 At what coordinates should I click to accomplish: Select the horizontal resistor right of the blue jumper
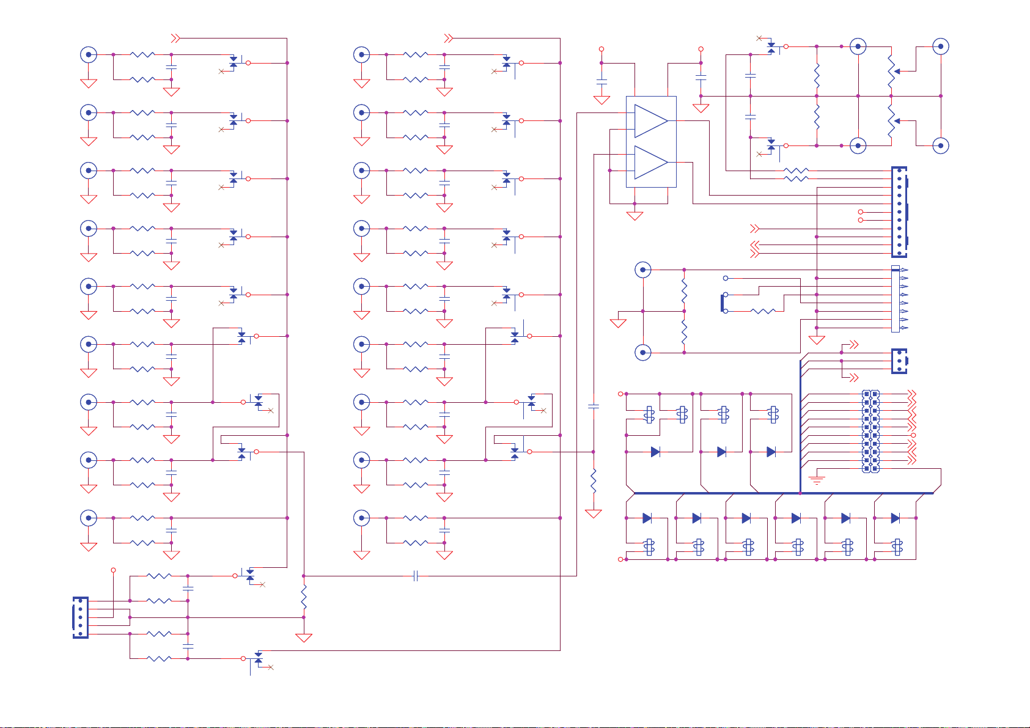tap(763, 311)
